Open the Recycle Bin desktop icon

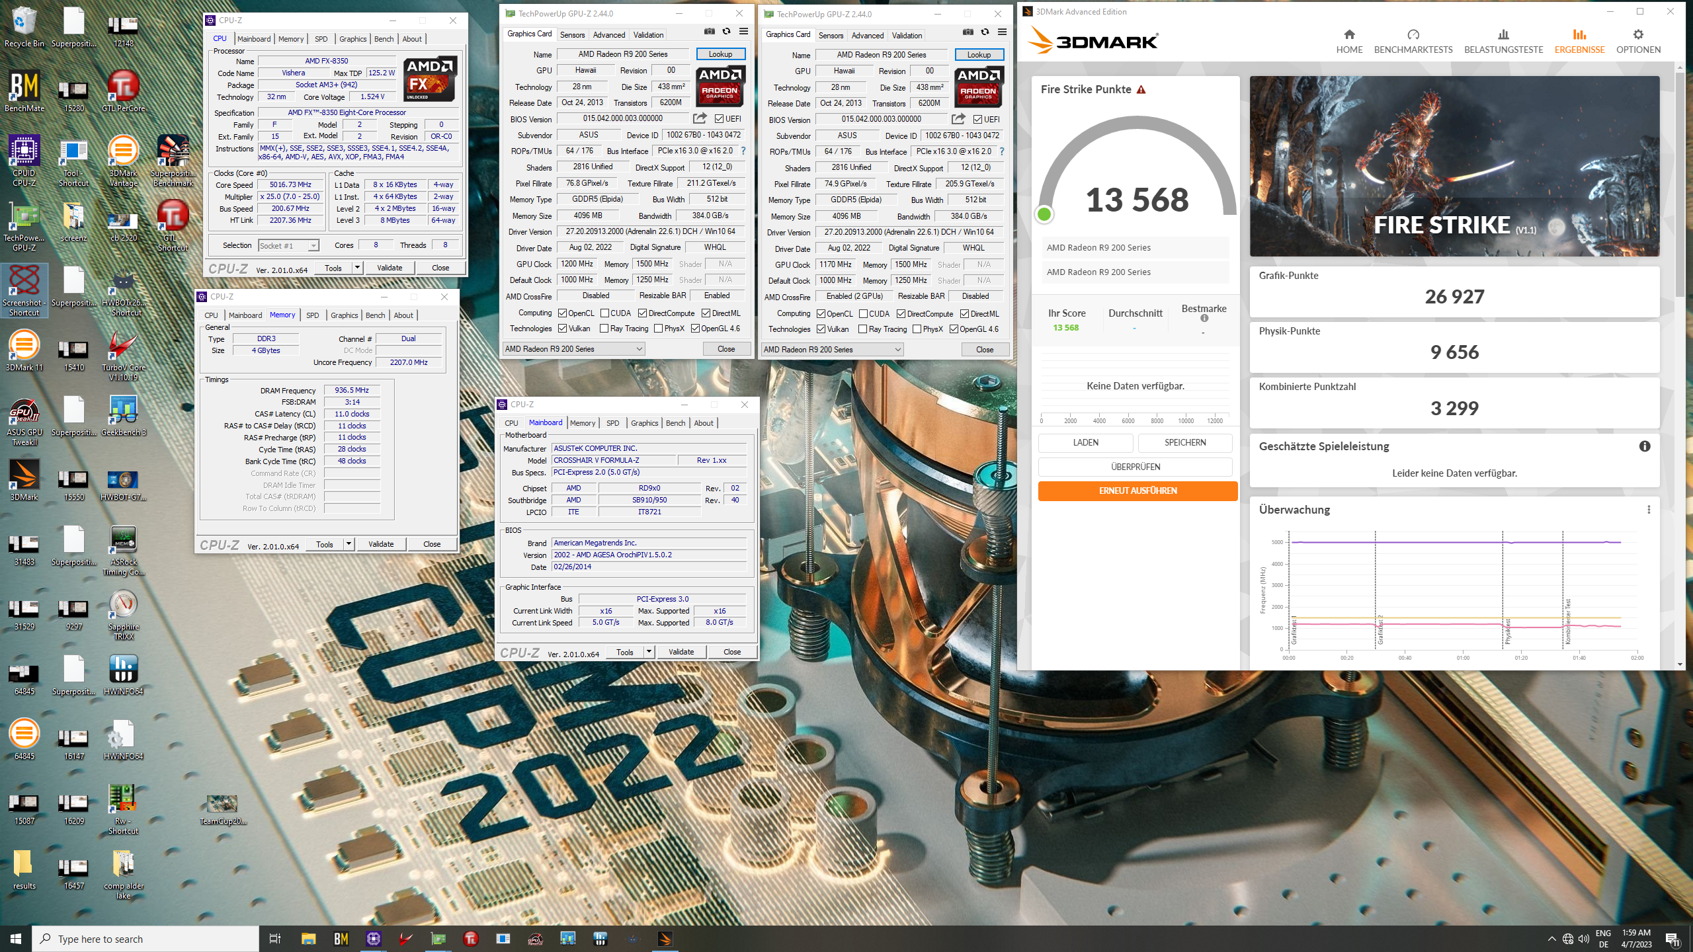click(24, 27)
